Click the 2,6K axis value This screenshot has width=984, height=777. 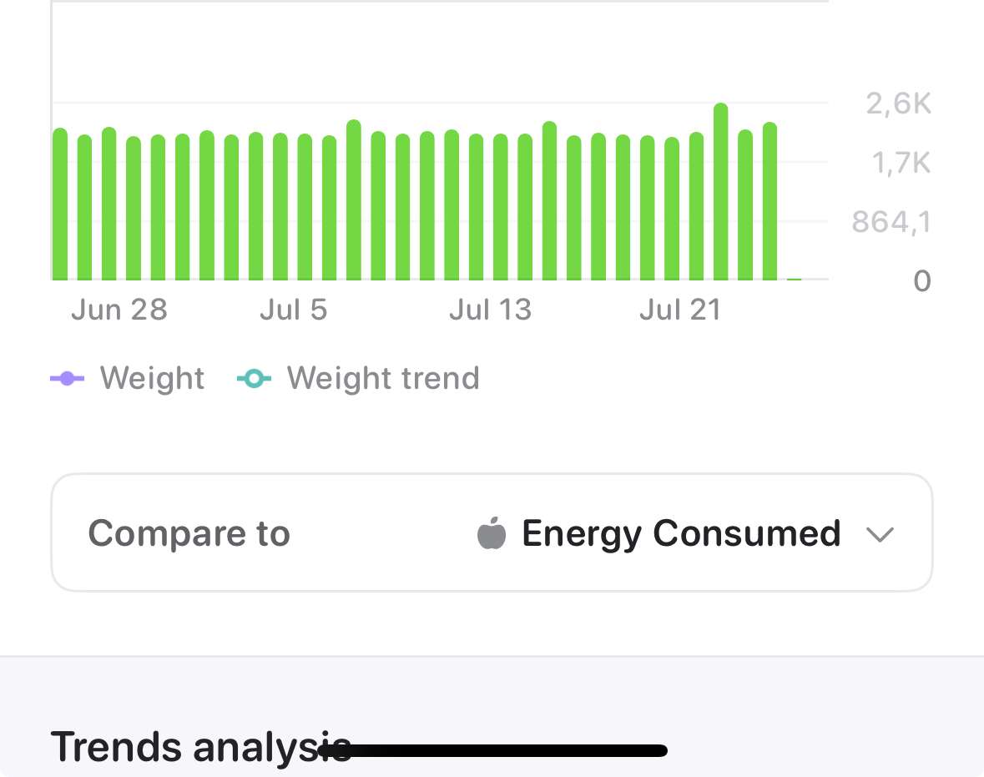pos(899,103)
